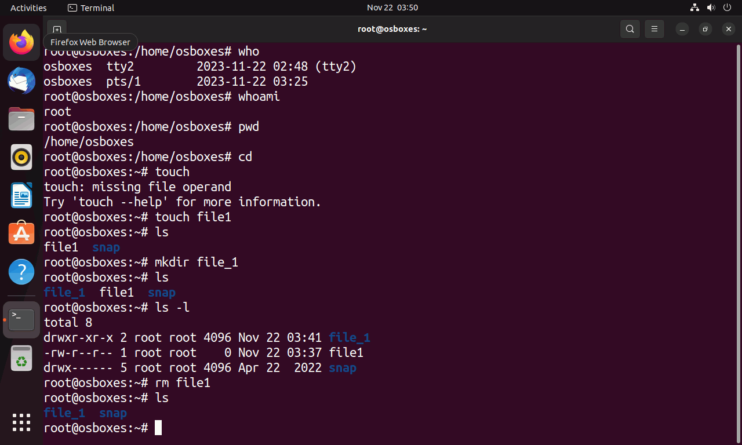742x445 pixels.
Task: Launch Rhythmbox music player
Action: pos(21,157)
